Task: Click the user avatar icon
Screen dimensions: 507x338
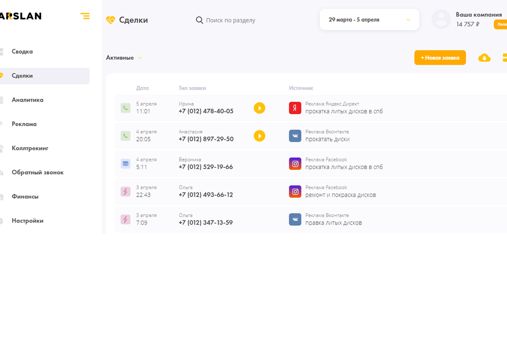Action: (441, 20)
